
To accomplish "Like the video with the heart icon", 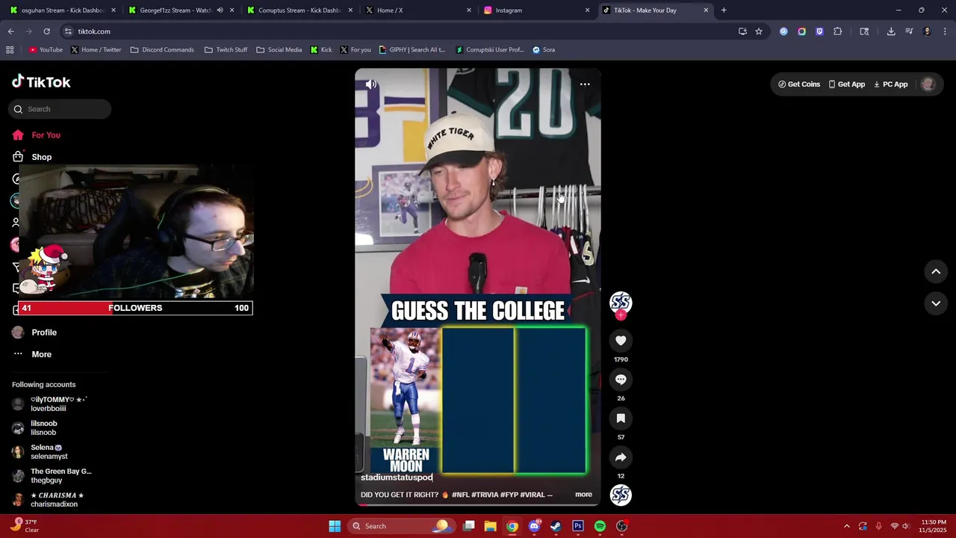I will point(621,341).
